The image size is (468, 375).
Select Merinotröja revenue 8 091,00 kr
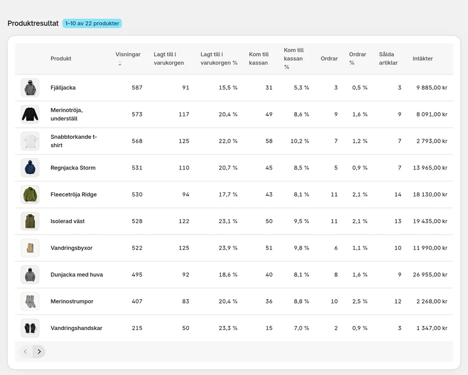pyautogui.click(x=432, y=114)
